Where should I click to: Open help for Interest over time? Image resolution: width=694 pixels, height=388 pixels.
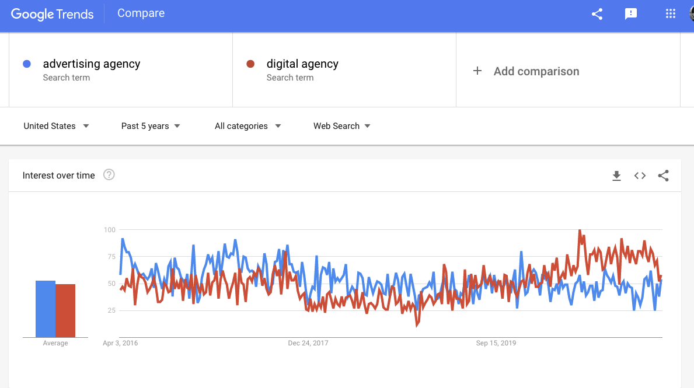tap(109, 175)
